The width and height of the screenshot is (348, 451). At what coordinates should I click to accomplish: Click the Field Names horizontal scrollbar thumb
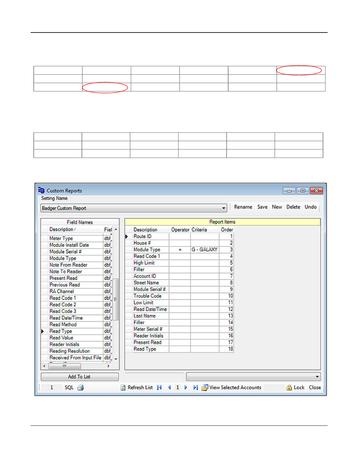tap(65, 366)
